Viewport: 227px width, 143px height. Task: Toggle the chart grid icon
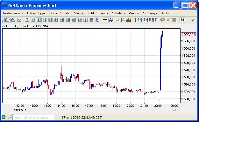111,20
